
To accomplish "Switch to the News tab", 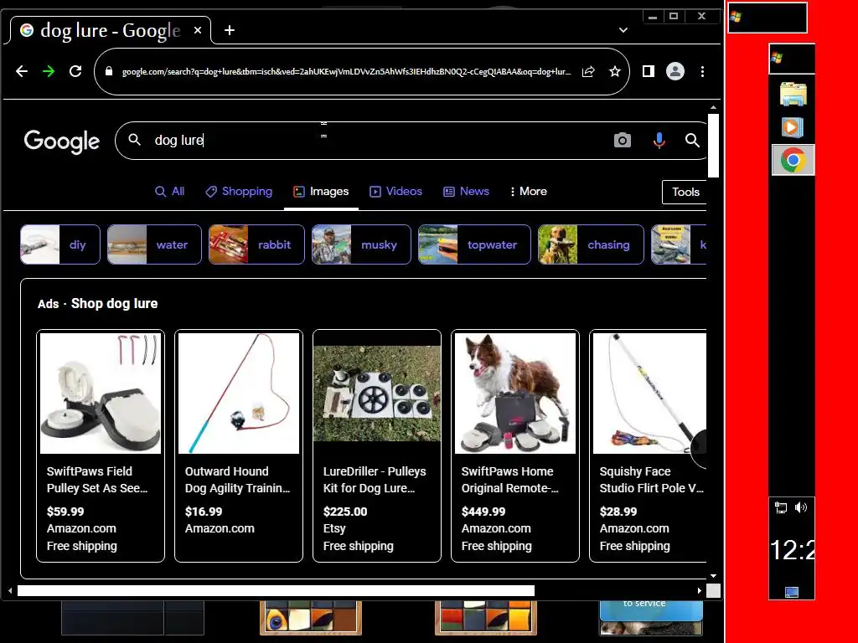I will (466, 192).
